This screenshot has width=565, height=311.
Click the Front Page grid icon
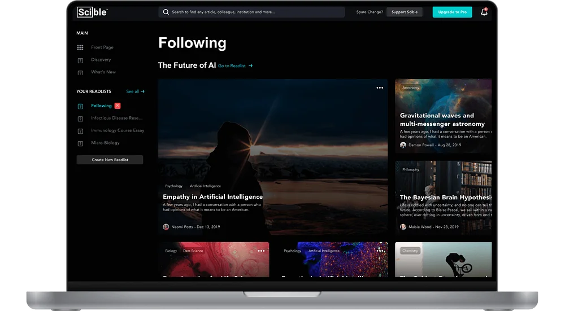pos(80,47)
